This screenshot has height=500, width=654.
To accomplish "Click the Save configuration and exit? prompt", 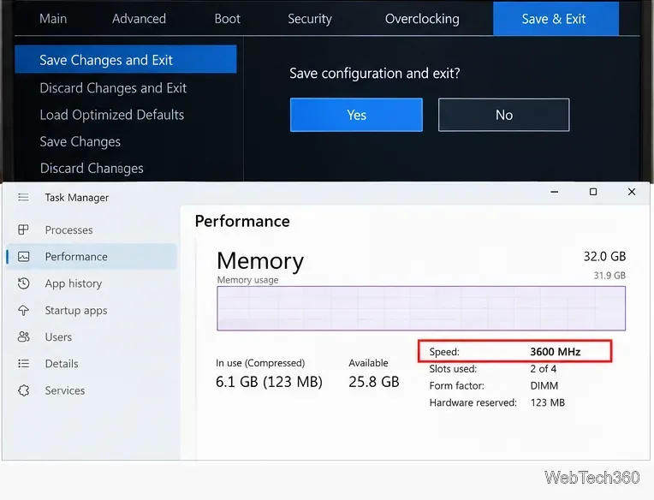I will 375,74.
